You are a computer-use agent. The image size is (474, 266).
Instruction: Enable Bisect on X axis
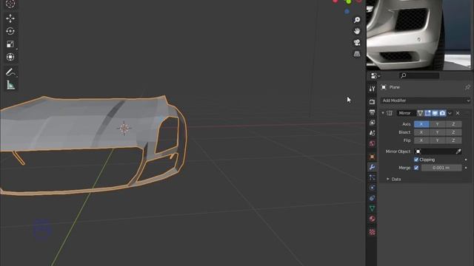click(421, 132)
